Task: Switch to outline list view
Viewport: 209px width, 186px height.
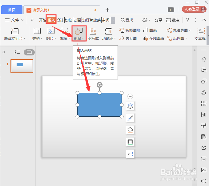Action: point(17,52)
